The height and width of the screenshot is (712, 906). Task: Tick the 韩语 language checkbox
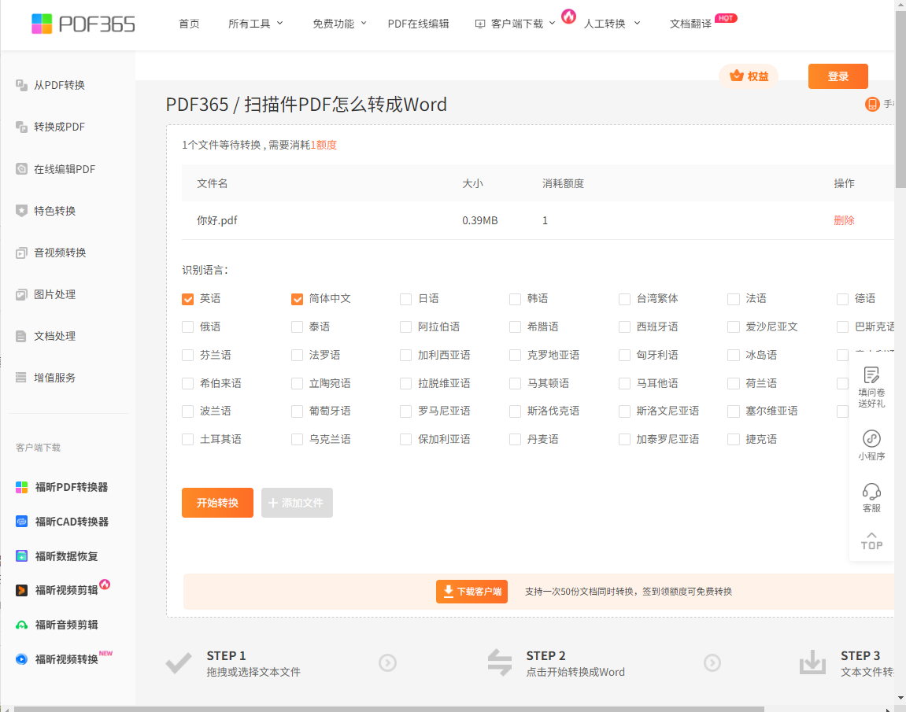(516, 299)
